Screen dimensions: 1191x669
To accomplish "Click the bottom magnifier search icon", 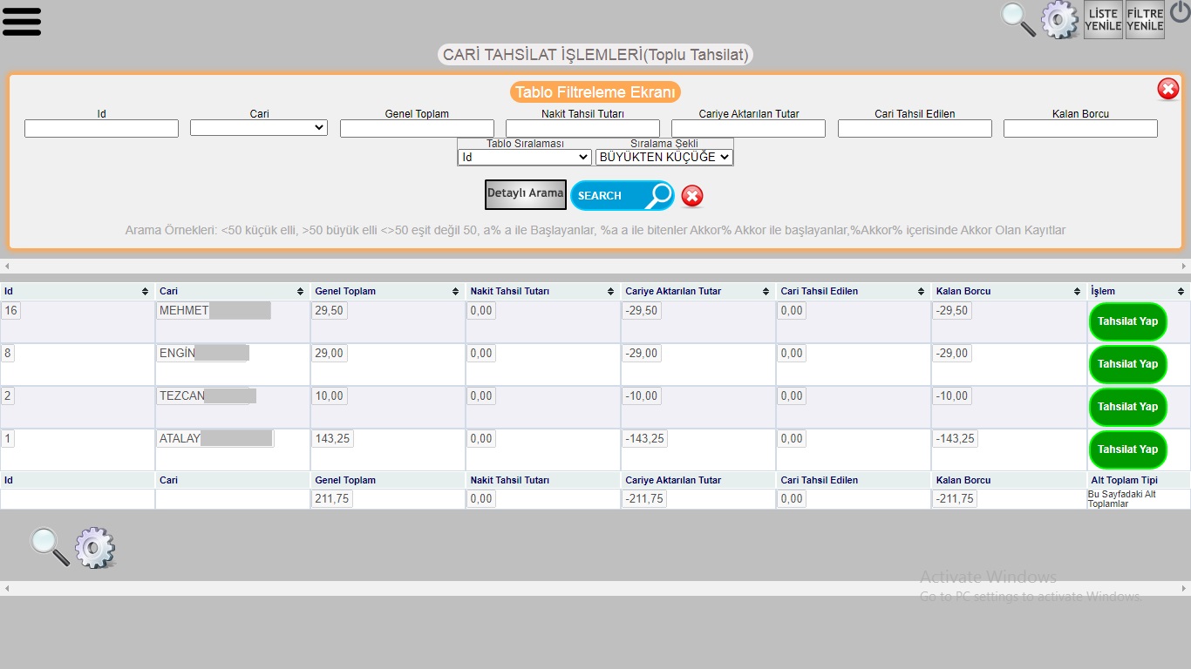I will coord(50,547).
